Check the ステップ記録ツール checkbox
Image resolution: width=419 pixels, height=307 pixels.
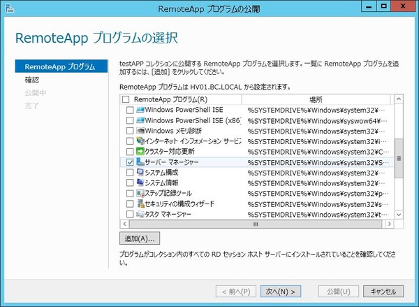coord(130,194)
